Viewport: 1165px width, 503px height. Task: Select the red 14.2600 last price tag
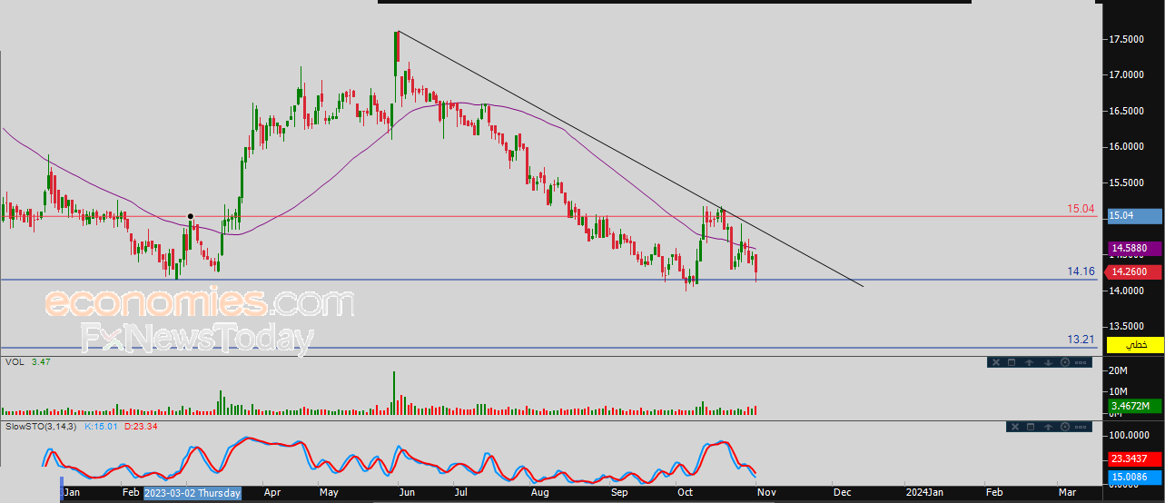[x=1133, y=271]
